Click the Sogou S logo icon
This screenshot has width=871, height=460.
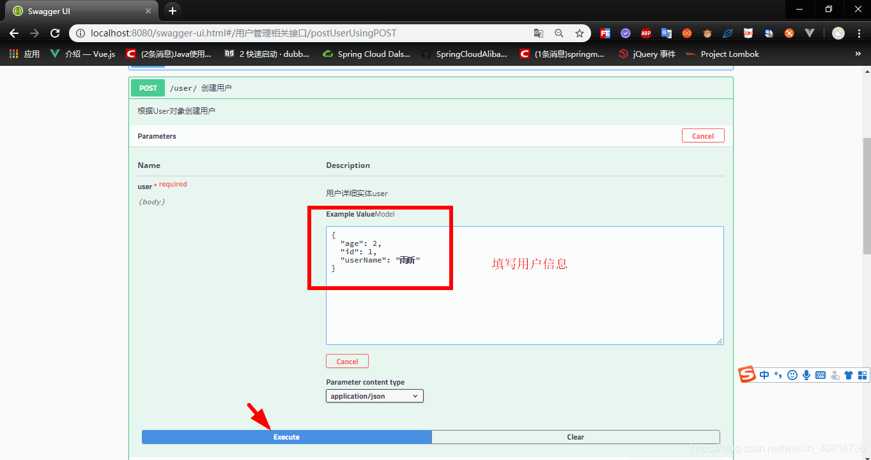747,375
